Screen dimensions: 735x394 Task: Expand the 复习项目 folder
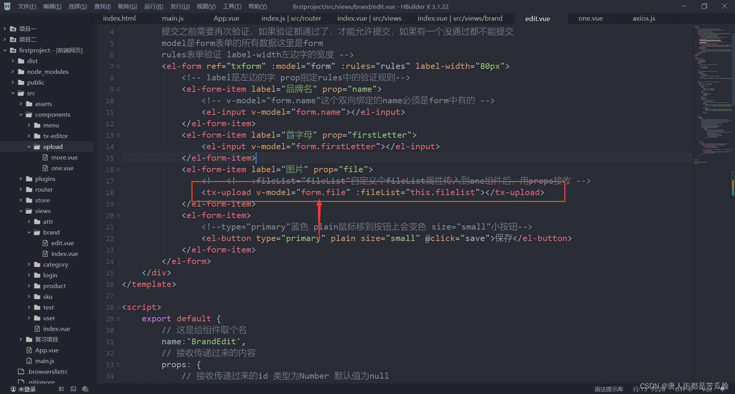[21, 339]
